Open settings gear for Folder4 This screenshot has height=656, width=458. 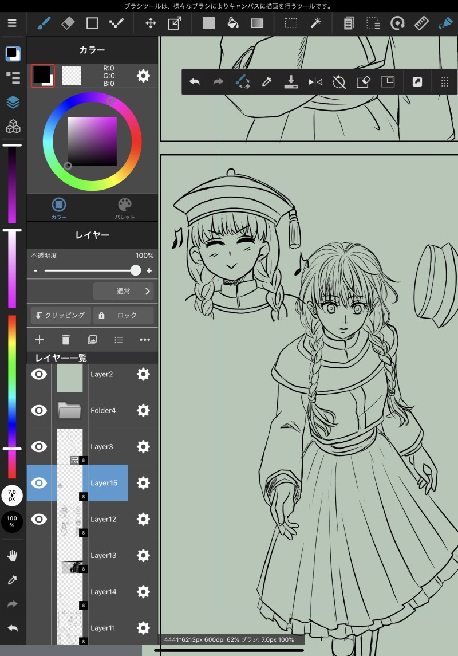point(143,410)
